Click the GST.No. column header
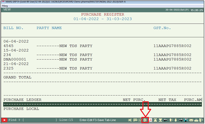This screenshot has width=205, height=124. pos(162,28)
